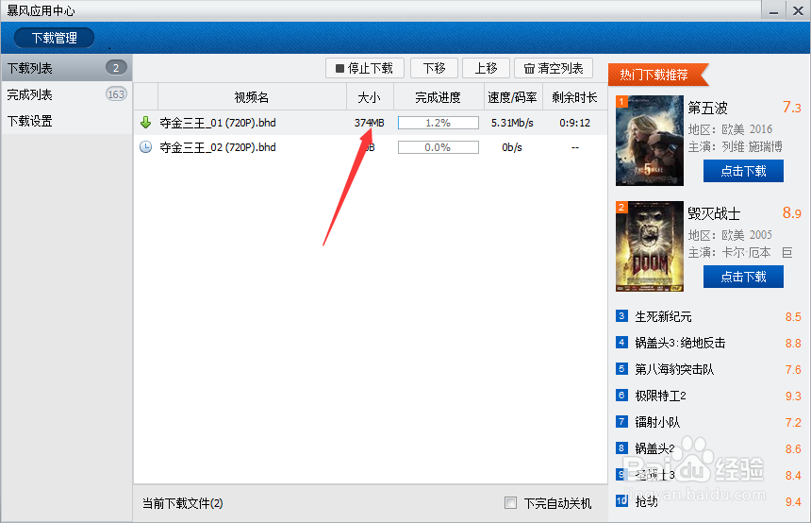Open 抢劫 in the hot list
Viewport: 811px width, 523px height.
(x=647, y=501)
